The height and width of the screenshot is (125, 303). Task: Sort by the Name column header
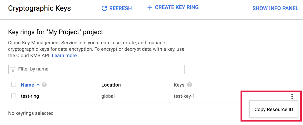point(27,85)
